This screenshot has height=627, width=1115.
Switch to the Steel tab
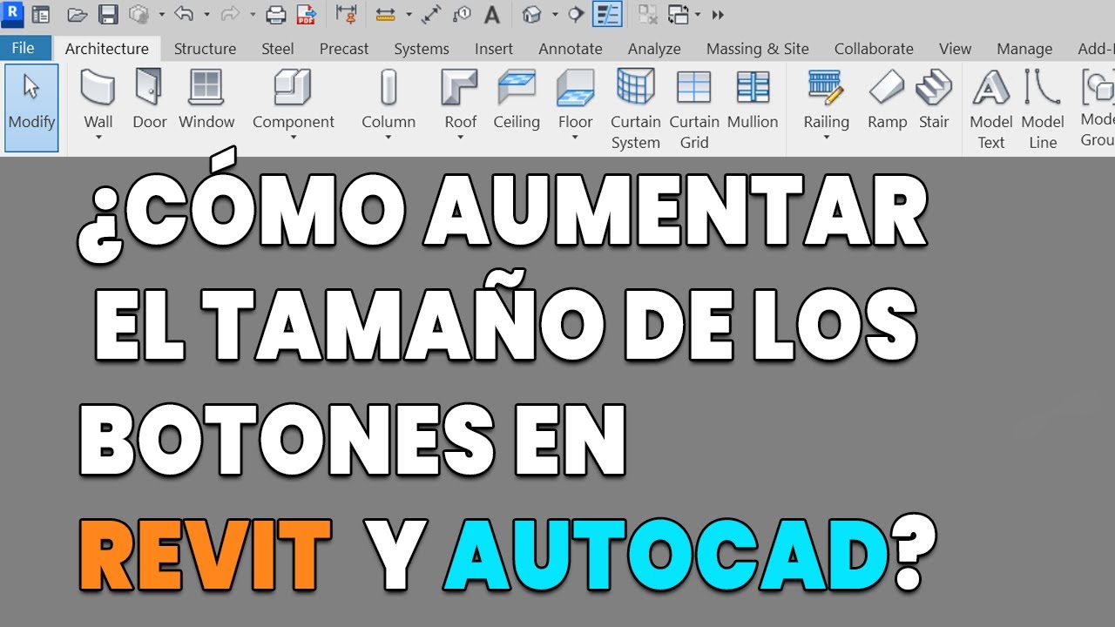278,49
